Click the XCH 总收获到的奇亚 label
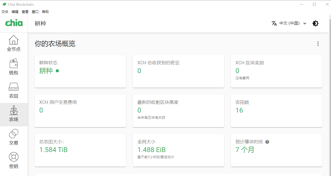Viewport: 331px width, 176px height. click(159, 63)
